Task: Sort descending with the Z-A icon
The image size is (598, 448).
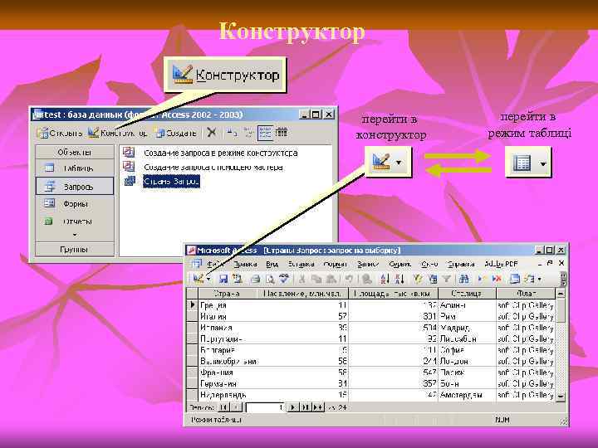Action: pos(399,279)
